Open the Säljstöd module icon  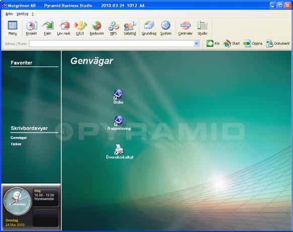[x=130, y=28]
